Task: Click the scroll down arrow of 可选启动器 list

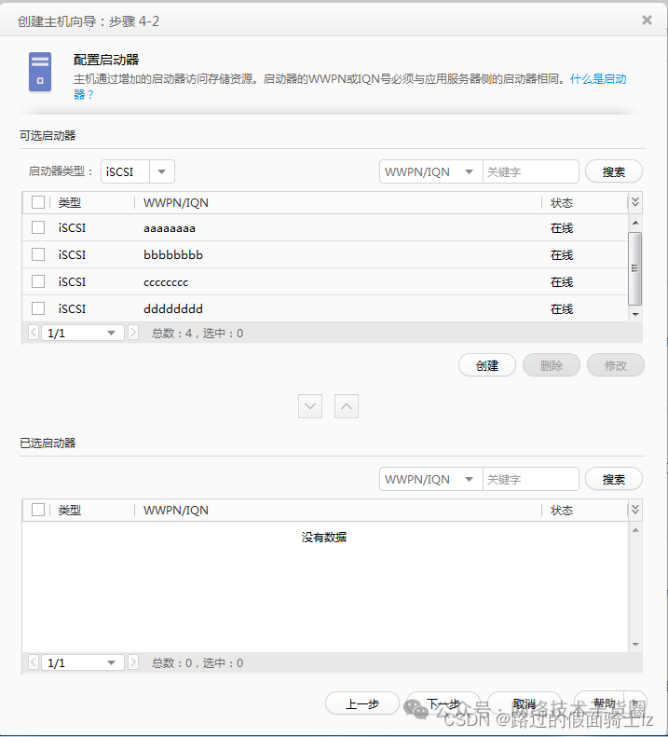Action: coord(635,314)
